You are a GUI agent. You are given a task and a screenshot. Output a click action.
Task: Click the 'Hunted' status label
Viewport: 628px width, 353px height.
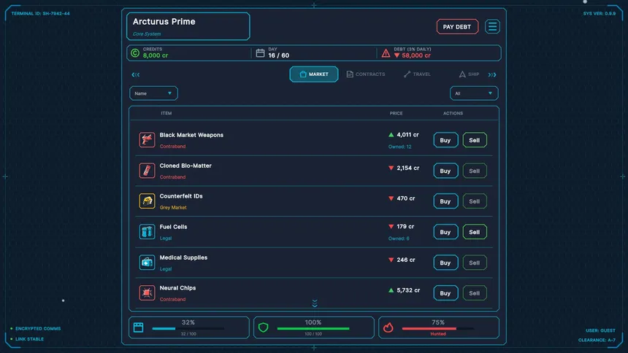(x=437, y=334)
